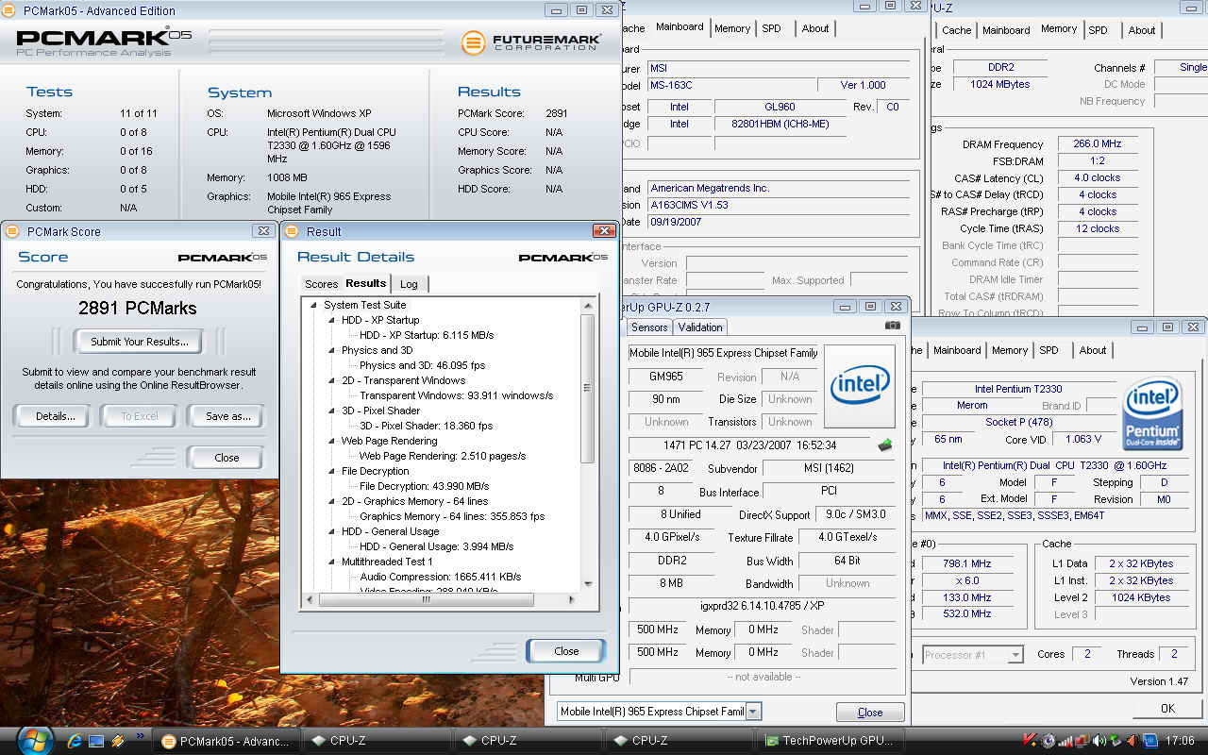Click the PCMark Score window title bar icon
1208x755 pixels.
[x=12, y=231]
